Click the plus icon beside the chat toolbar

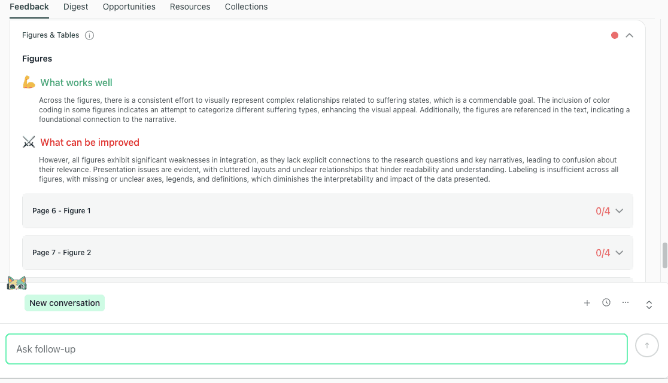click(x=587, y=302)
